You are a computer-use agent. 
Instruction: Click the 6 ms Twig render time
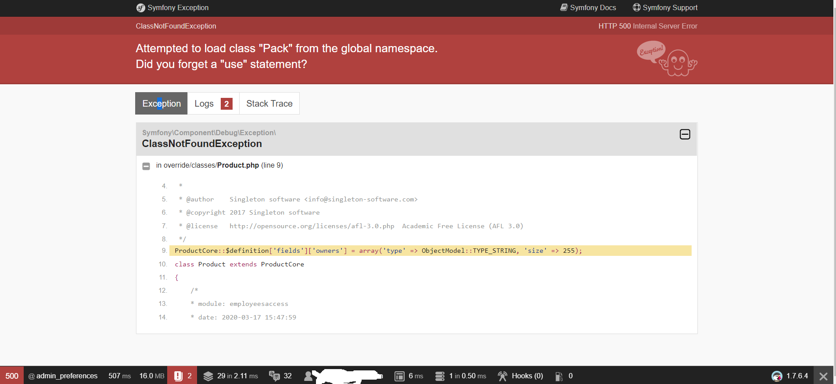point(416,376)
